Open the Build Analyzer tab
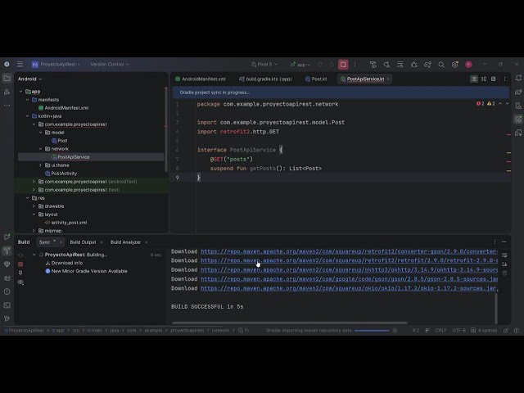 pyautogui.click(x=125, y=242)
